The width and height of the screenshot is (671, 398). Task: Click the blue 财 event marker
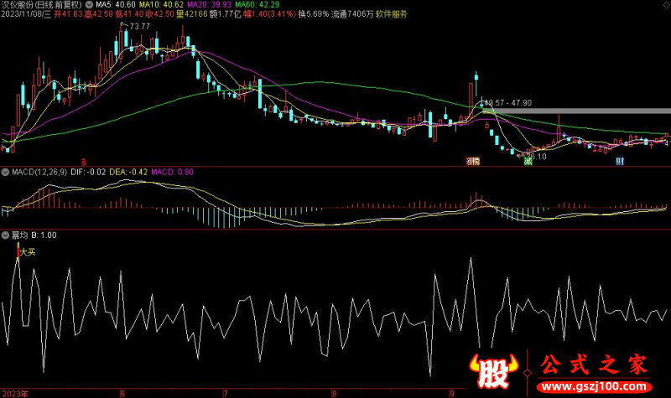coord(620,161)
